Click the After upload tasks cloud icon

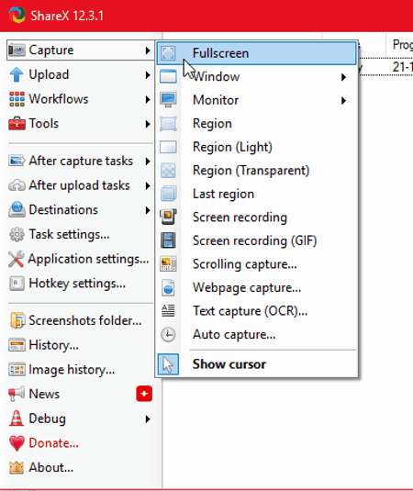17,185
